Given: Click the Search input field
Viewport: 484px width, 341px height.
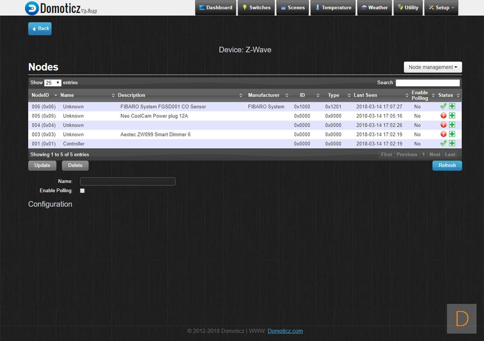Looking at the screenshot, I should [x=427, y=83].
